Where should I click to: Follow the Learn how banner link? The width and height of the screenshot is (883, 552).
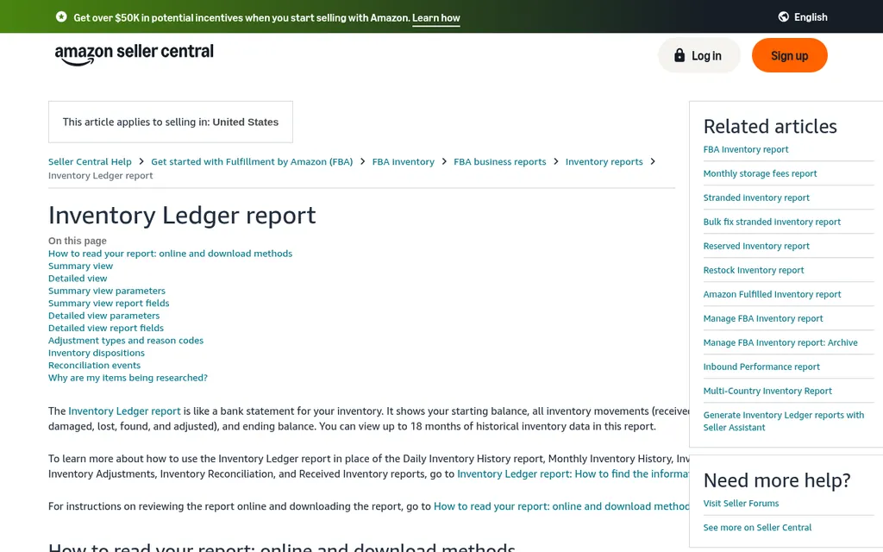coord(435,17)
